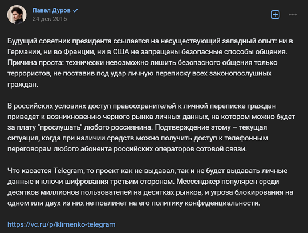Click the phrase Подтверждение этому
The width and height of the screenshot is (308, 233).
(193, 127)
